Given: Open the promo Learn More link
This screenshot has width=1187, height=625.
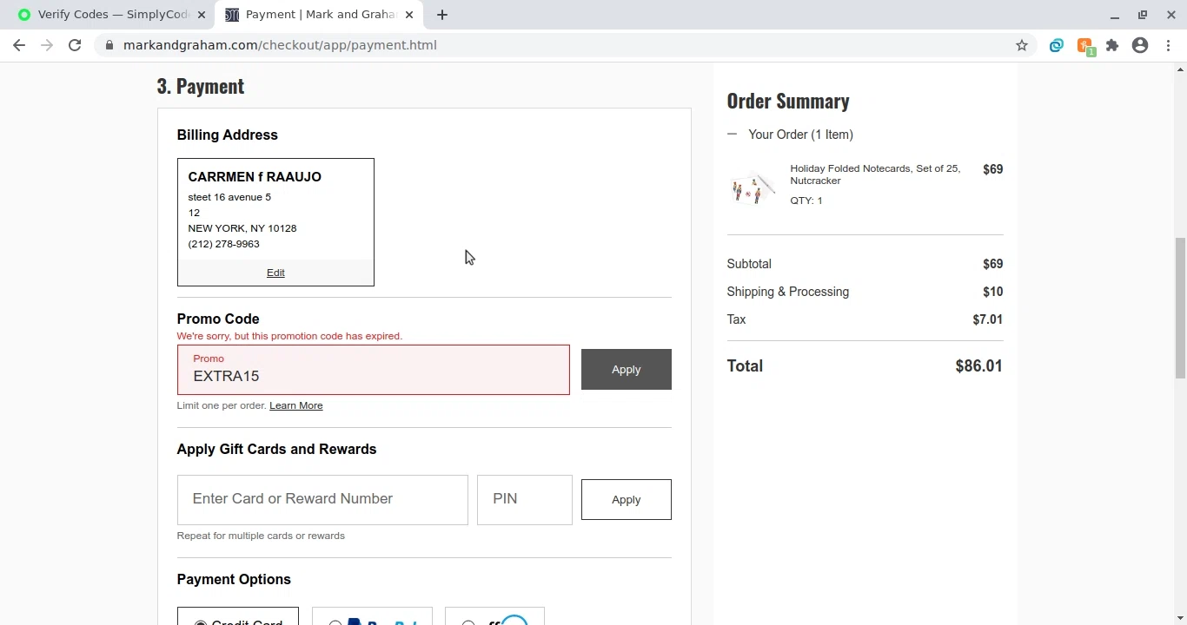Looking at the screenshot, I should point(296,405).
